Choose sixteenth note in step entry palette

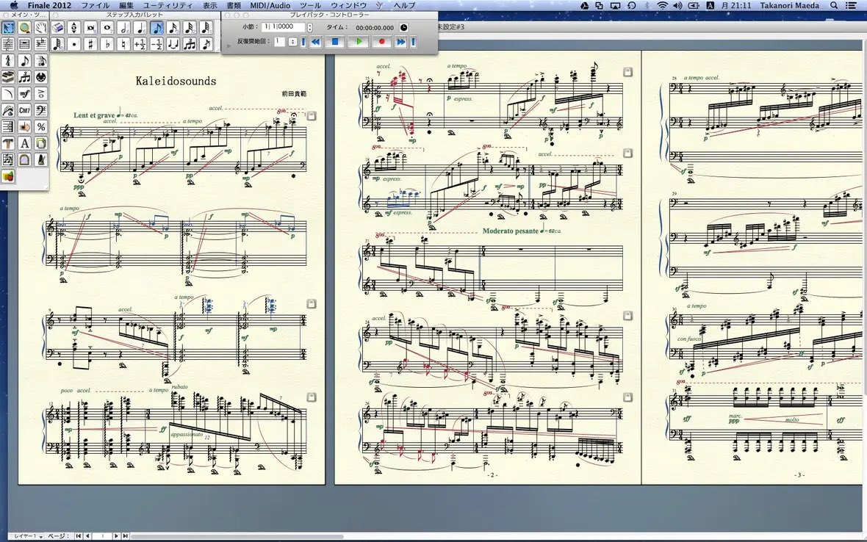point(173,28)
